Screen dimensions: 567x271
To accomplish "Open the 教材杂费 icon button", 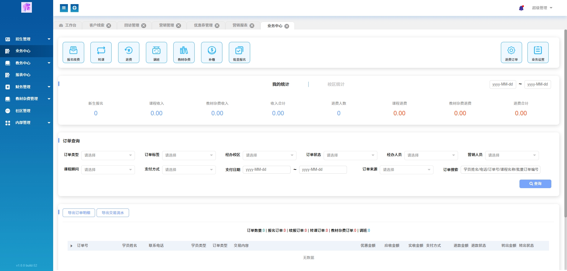I will point(184,52).
